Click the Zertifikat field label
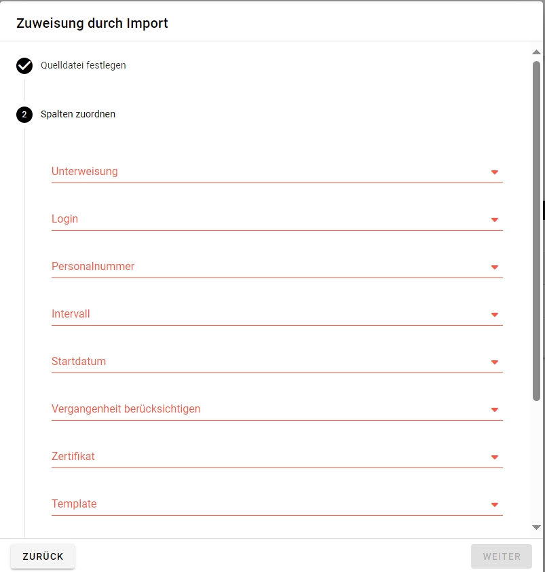The width and height of the screenshot is (545, 572). pos(73,457)
